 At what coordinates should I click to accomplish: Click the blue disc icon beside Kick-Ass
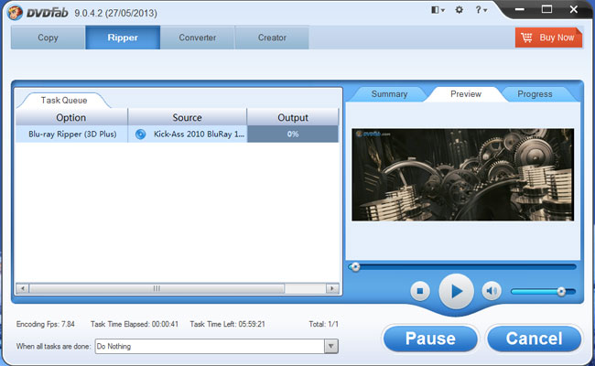(x=140, y=134)
